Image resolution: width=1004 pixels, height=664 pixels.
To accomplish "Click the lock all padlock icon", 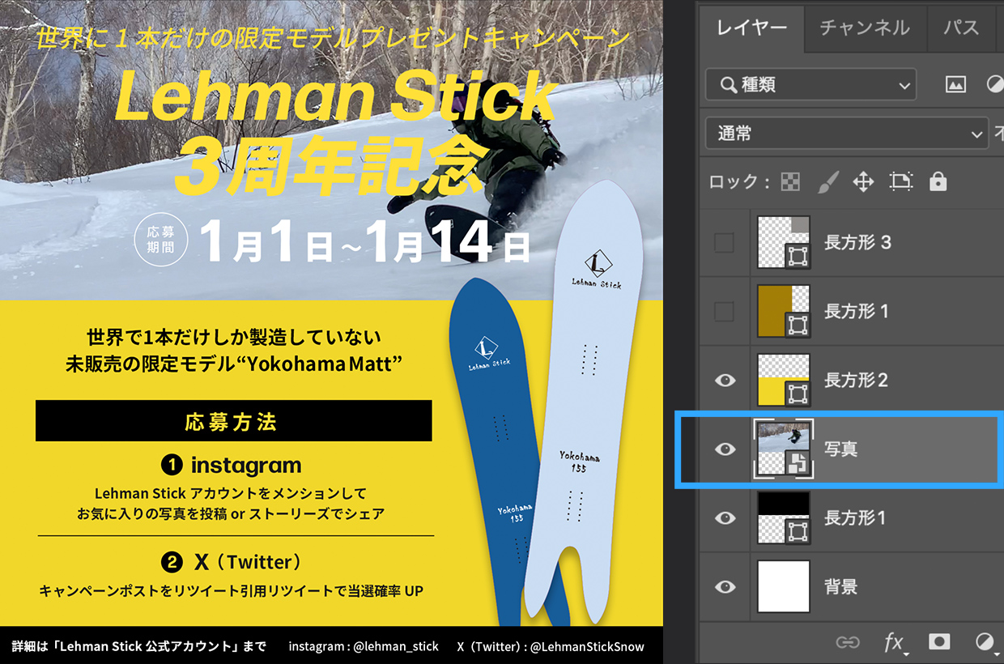I will pyautogui.click(x=938, y=181).
